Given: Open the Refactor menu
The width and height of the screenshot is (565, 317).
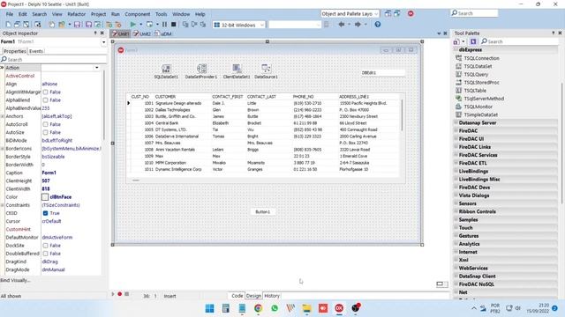Looking at the screenshot, I should pos(77,14).
